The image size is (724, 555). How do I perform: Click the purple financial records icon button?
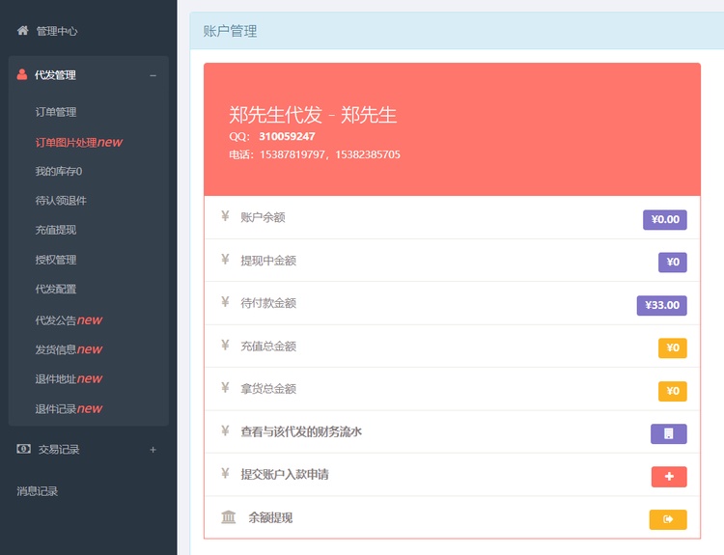coord(668,433)
